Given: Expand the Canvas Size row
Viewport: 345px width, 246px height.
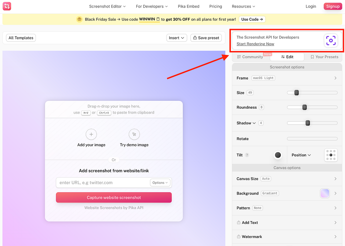Looking at the screenshot, I should point(287,179).
